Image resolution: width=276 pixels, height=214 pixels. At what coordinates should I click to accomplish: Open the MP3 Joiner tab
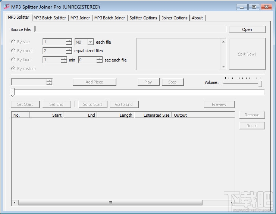pos(80,18)
